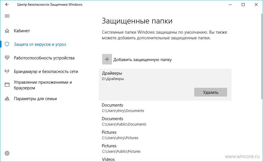Open settings via the gear icon
263x162 pixels.
point(7,153)
